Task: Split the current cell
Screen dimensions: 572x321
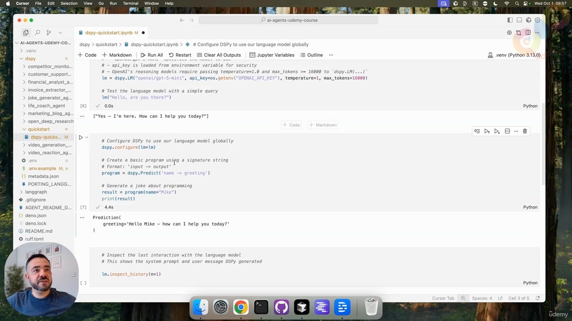Action: pyautogui.click(x=507, y=131)
